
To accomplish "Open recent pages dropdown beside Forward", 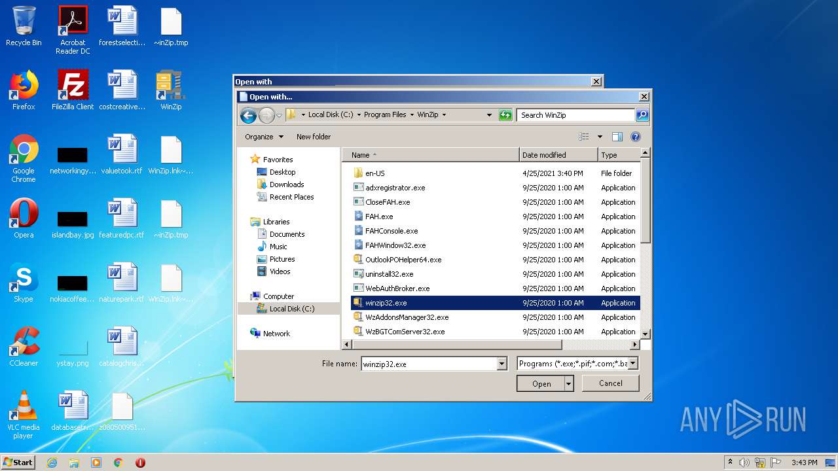I will [x=279, y=116].
